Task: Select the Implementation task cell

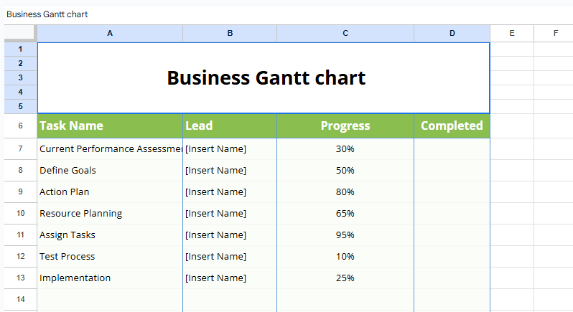Action: tap(110, 278)
